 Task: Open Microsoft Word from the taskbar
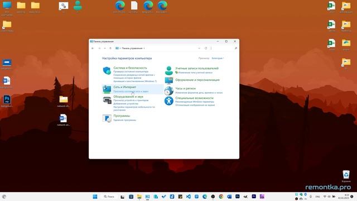(229, 197)
